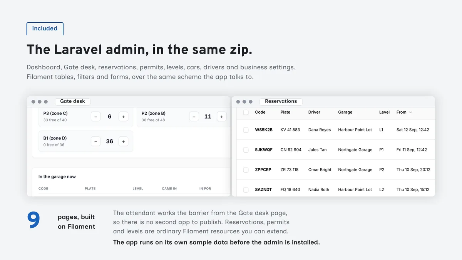
Task: Tick the checkbox for reservation 5JKWQF
Action: pos(246,150)
